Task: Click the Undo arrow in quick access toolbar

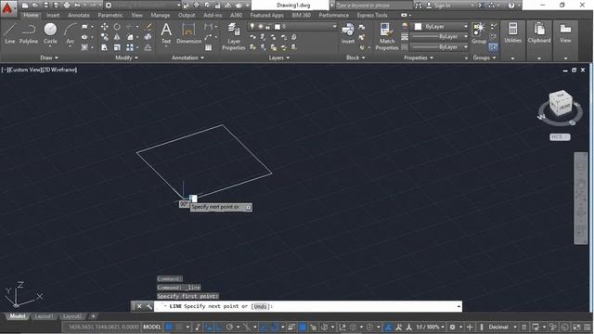Action: [77, 6]
